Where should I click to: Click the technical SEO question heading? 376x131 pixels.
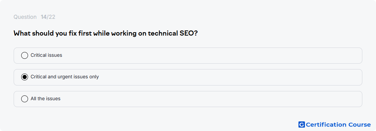click(x=106, y=34)
